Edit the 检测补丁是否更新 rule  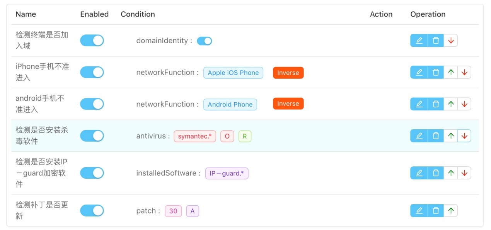coord(419,211)
